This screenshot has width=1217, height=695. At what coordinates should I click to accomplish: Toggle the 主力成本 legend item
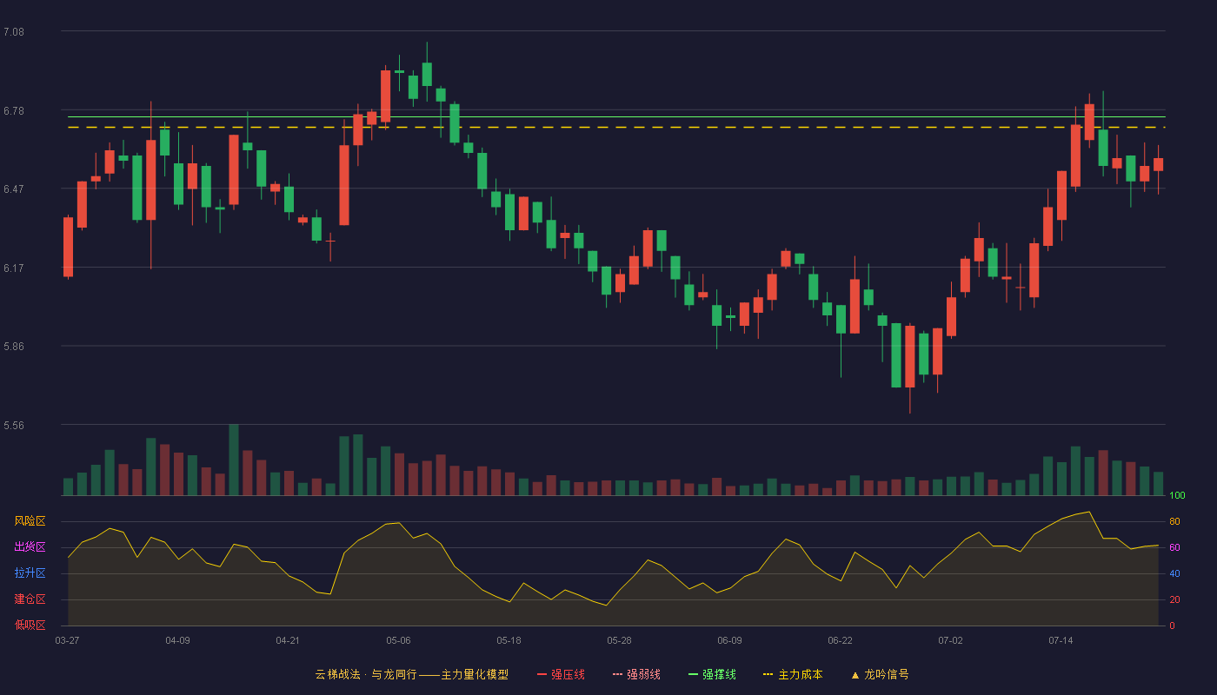793,674
